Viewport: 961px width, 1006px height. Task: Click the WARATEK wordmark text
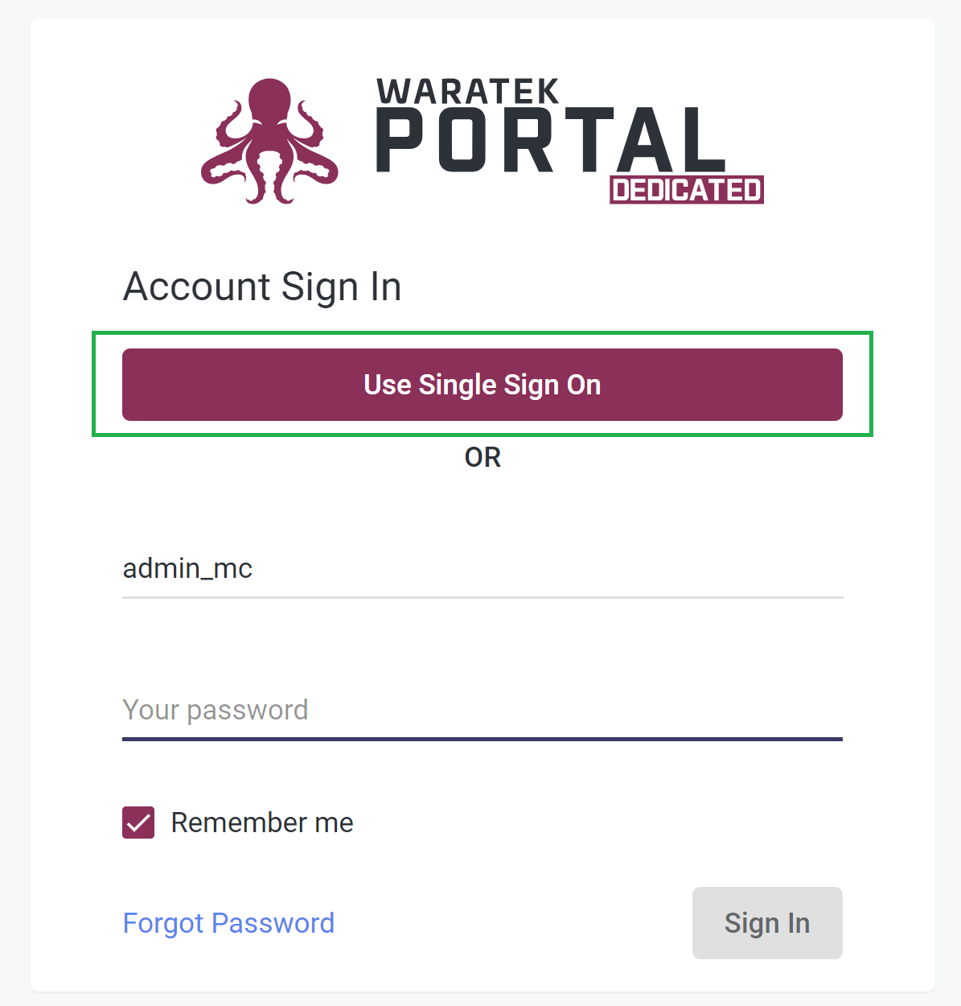[x=468, y=92]
